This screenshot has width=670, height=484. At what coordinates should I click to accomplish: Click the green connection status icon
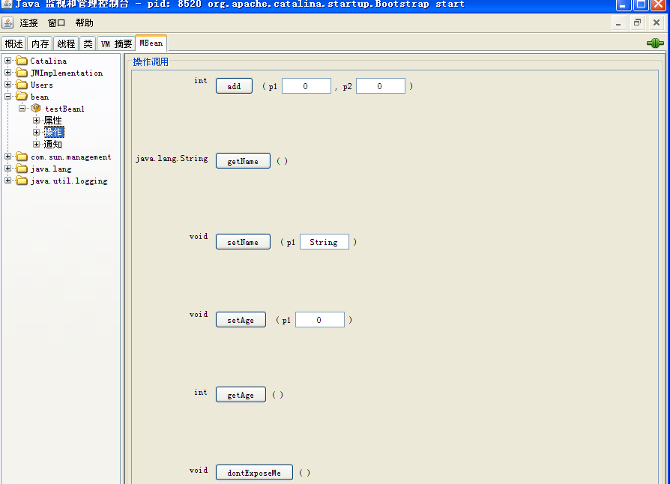click(x=654, y=43)
